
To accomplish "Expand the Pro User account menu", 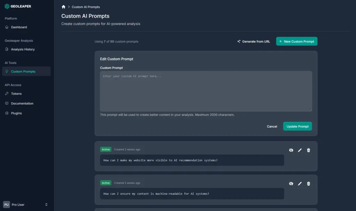I will [x=46, y=205].
